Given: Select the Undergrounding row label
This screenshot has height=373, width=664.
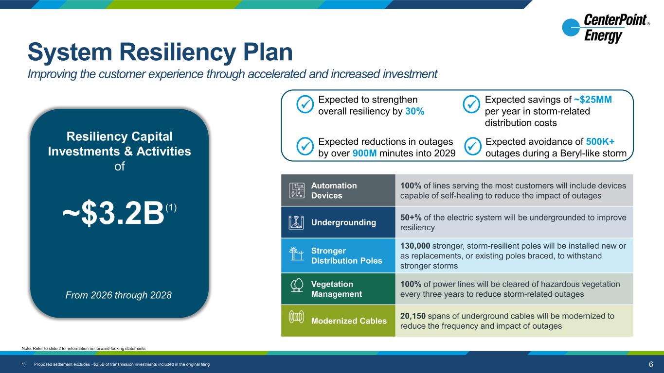Looking at the screenshot, I should pyautogui.click(x=343, y=222).
